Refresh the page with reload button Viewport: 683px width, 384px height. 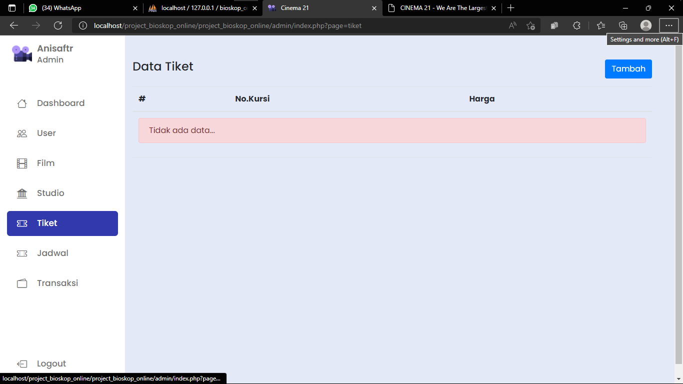(x=58, y=25)
